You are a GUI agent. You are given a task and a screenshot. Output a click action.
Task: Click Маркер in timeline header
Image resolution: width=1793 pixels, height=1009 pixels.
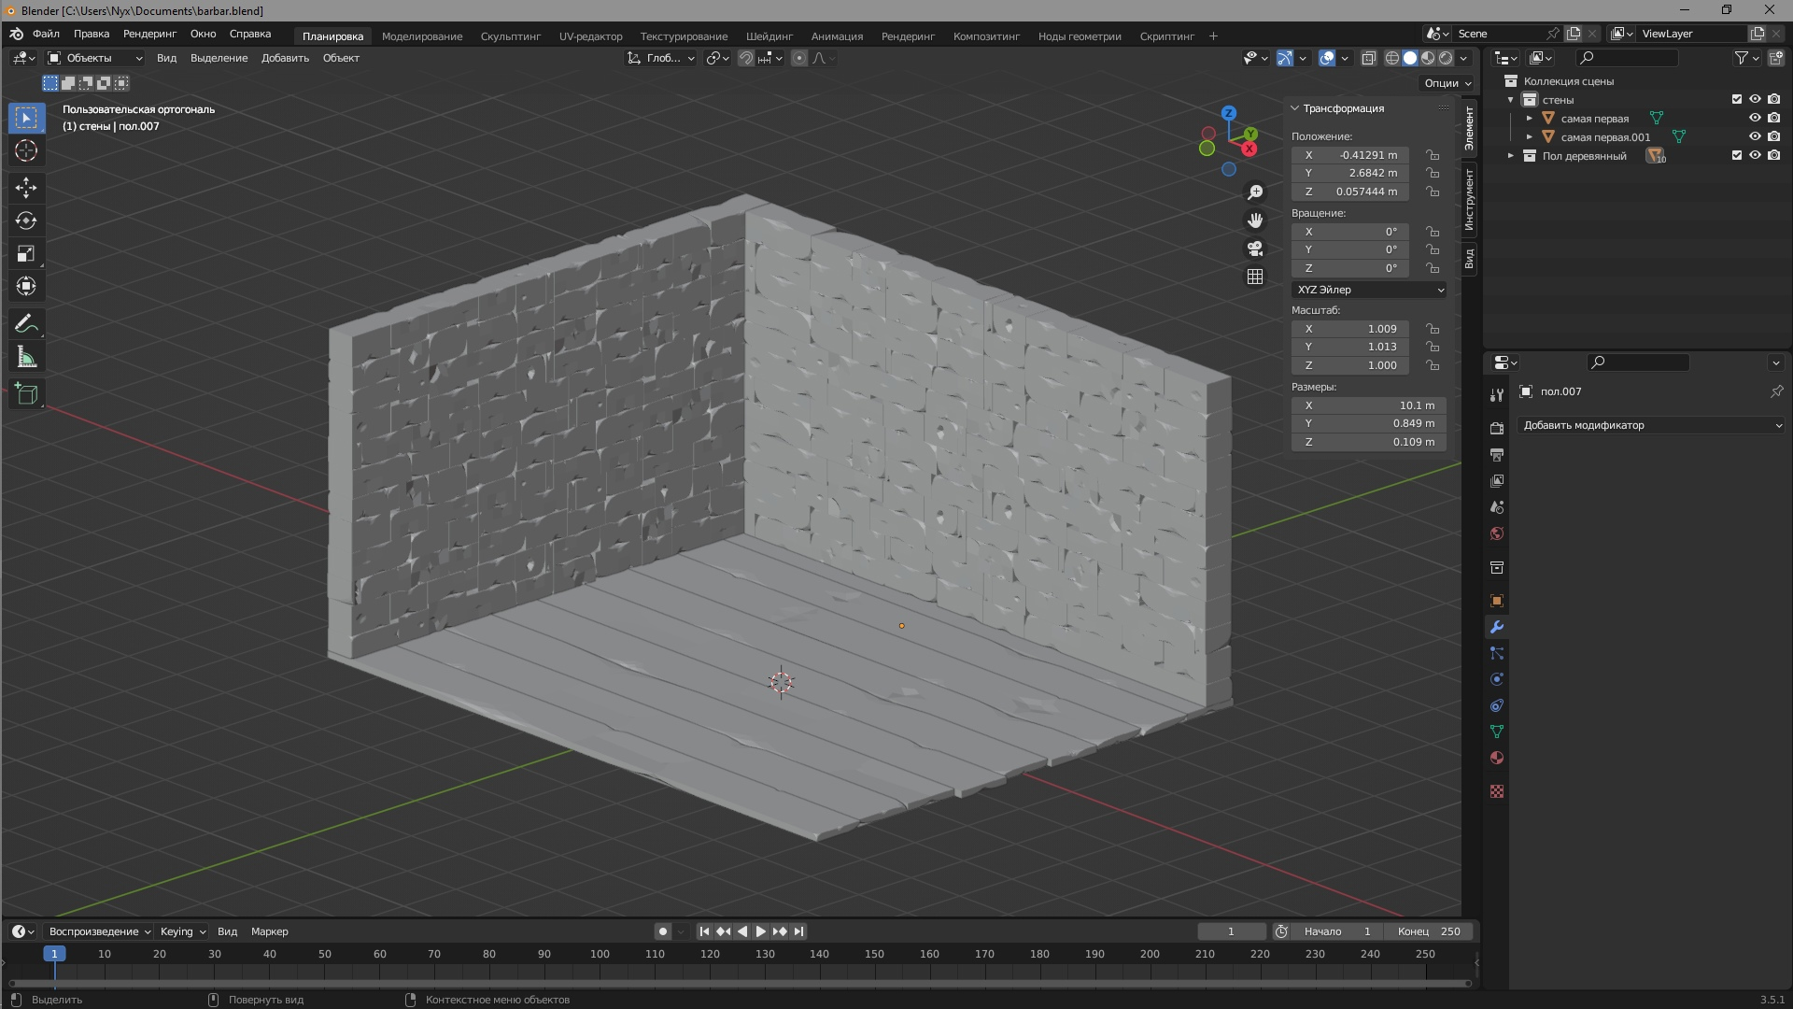tap(270, 931)
